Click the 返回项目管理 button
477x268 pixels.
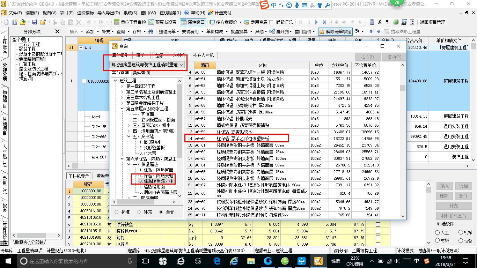[x=432, y=22]
